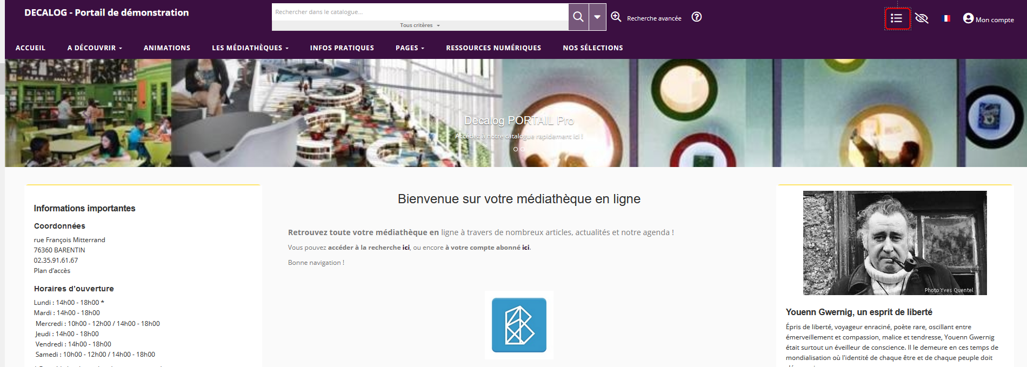Open the Tous critères search filter
This screenshot has height=367, width=1027.
tap(420, 25)
